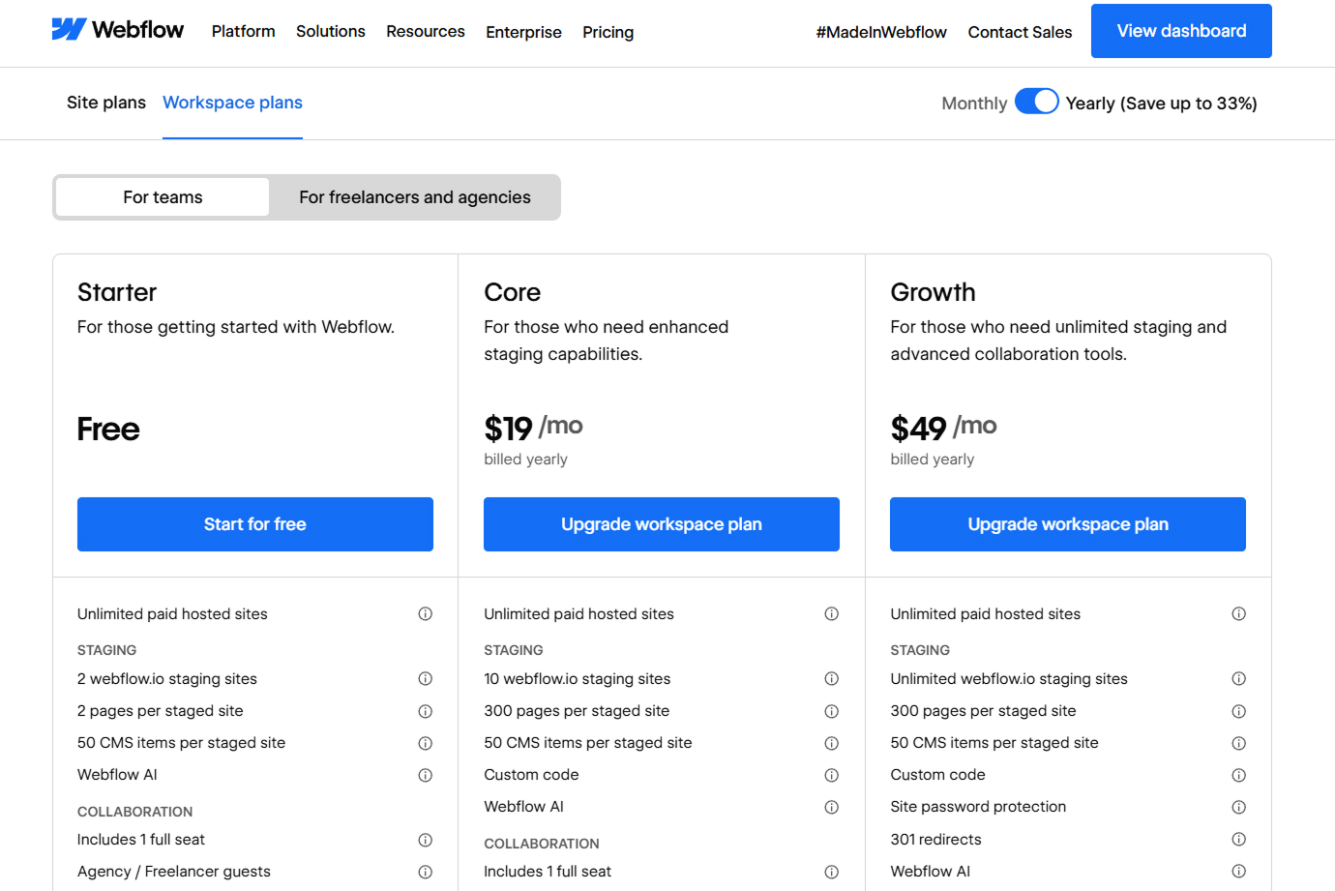Image resolution: width=1335 pixels, height=891 pixels.
Task: Click 301 redirects text
Action: click(935, 840)
